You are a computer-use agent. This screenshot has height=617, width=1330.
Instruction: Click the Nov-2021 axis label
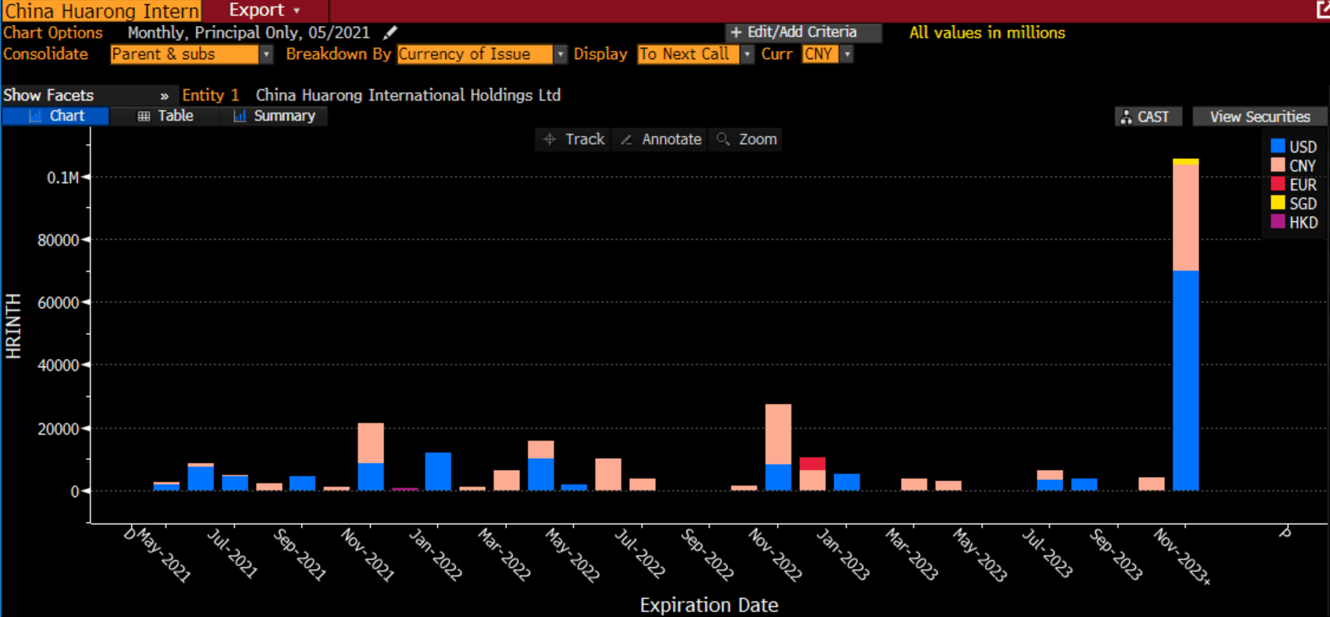(x=367, y=555)
